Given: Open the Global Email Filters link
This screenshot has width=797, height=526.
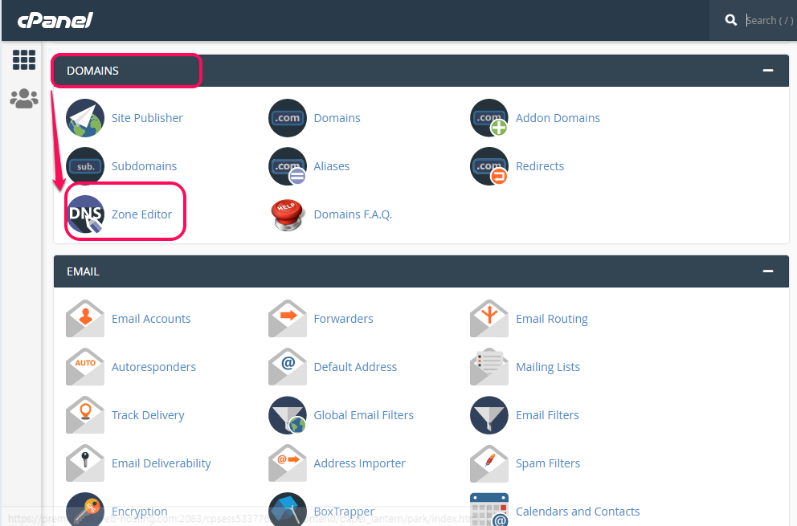Looking at the screenshot, I should coord(363,415).
